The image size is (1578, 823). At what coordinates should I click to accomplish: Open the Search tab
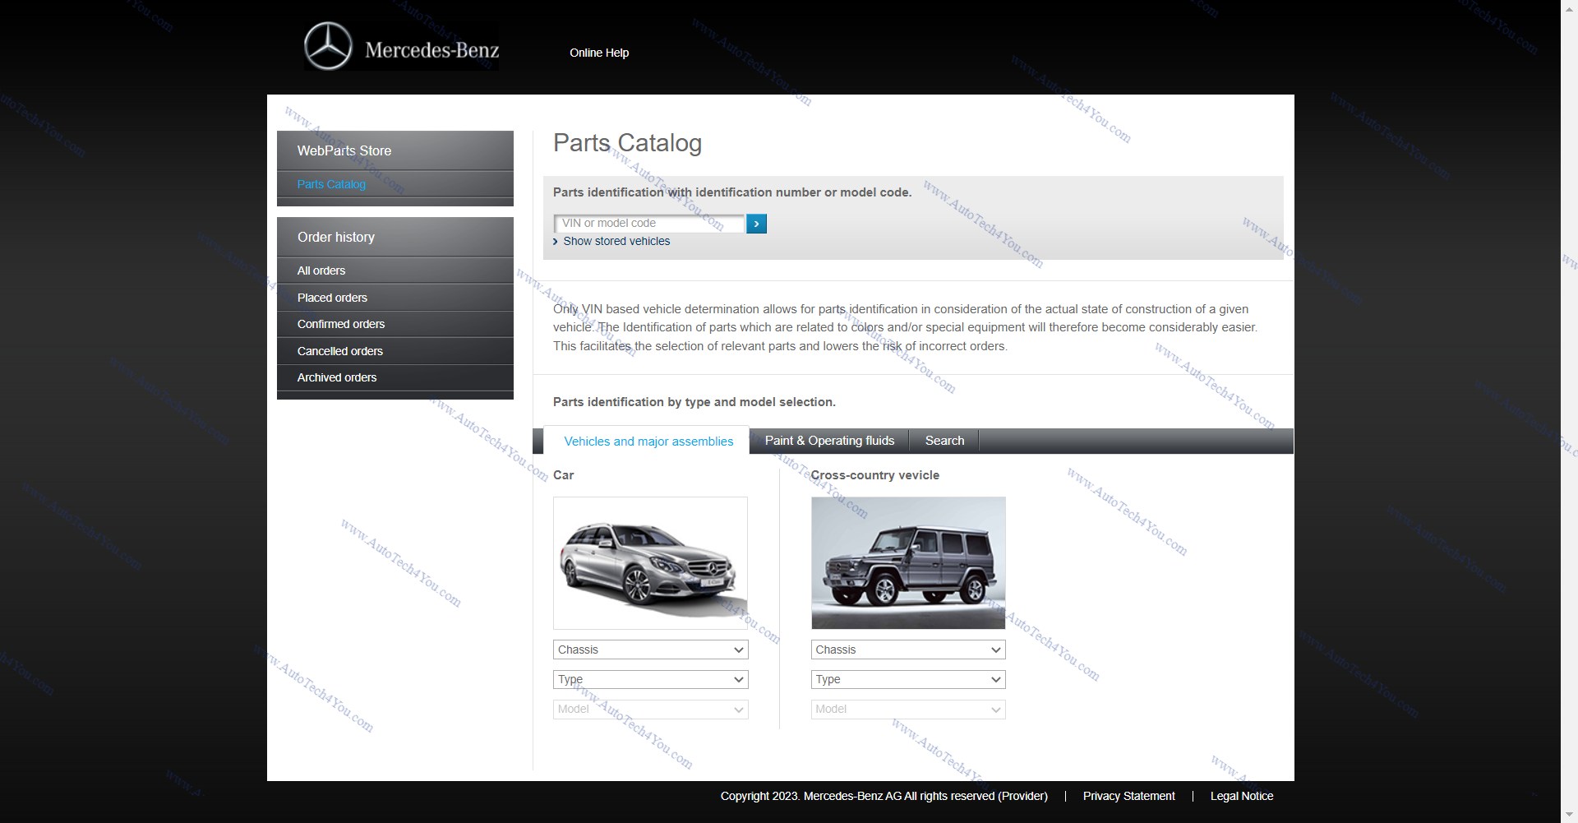pos(944,441)
